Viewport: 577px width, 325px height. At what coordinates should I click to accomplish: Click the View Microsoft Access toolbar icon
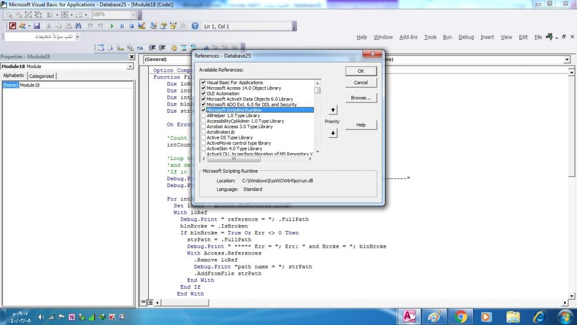pyautogui.click(x=13, y=26)
